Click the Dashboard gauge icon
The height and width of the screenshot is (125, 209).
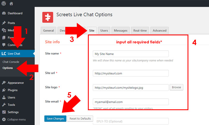4,13
